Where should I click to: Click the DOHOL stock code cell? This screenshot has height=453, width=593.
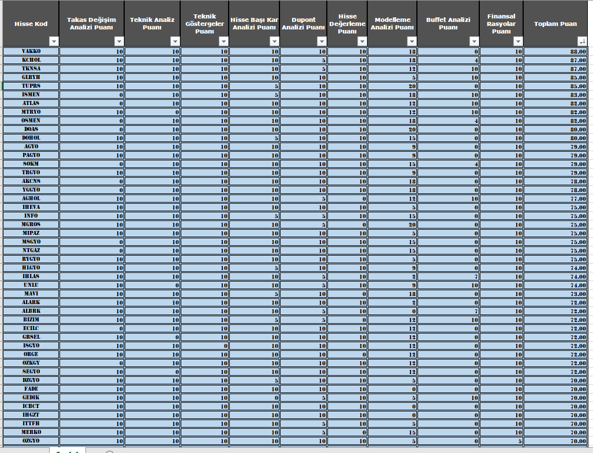tap(31, 138)
